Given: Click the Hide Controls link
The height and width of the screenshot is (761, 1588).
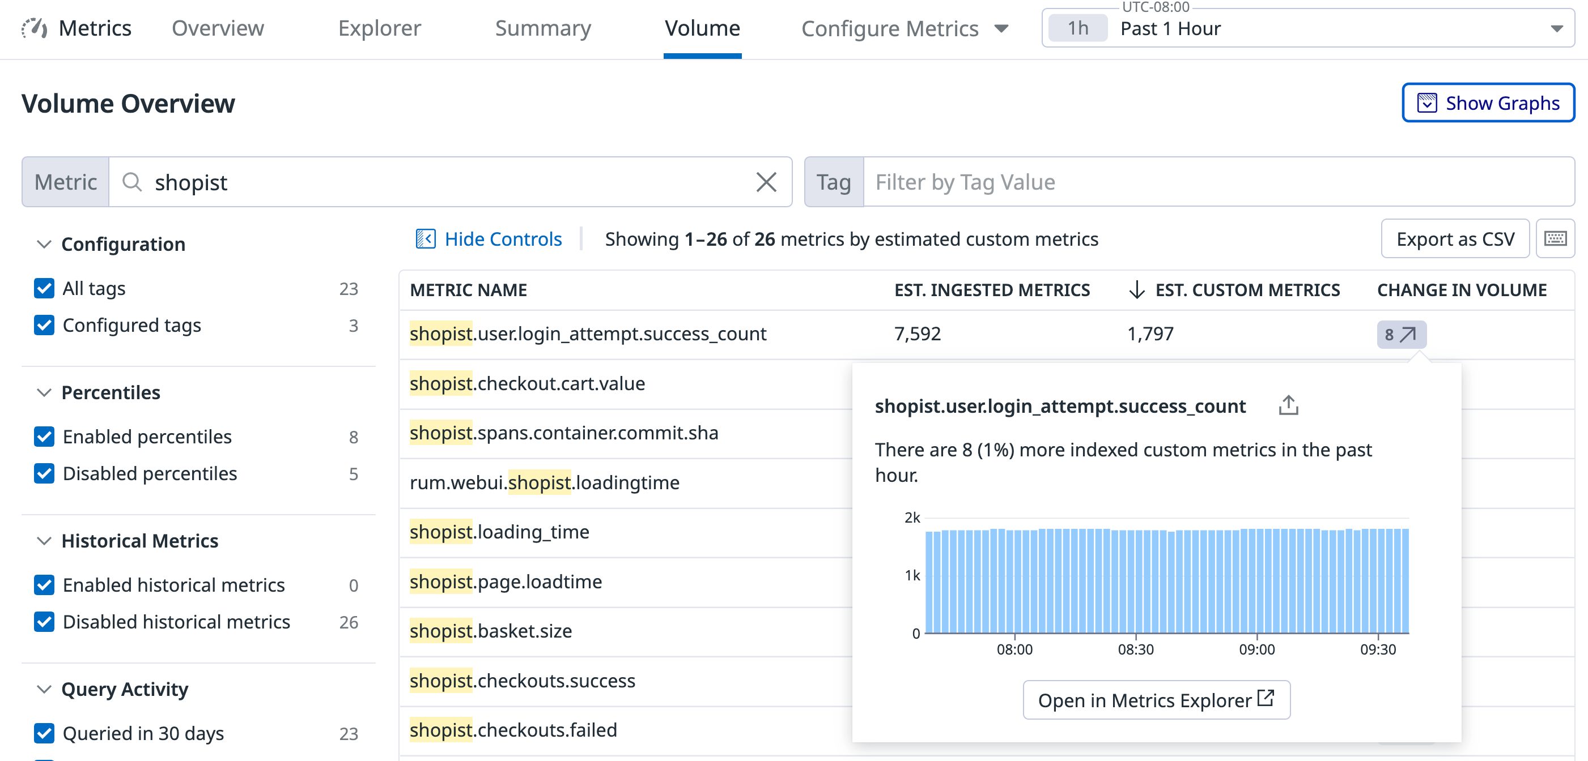Looking at the screenshot, I should pyautogui.click(x=503, y=239).
